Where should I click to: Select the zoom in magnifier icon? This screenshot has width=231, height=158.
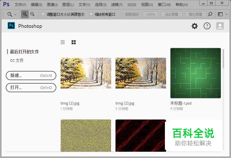pos(25,14)
